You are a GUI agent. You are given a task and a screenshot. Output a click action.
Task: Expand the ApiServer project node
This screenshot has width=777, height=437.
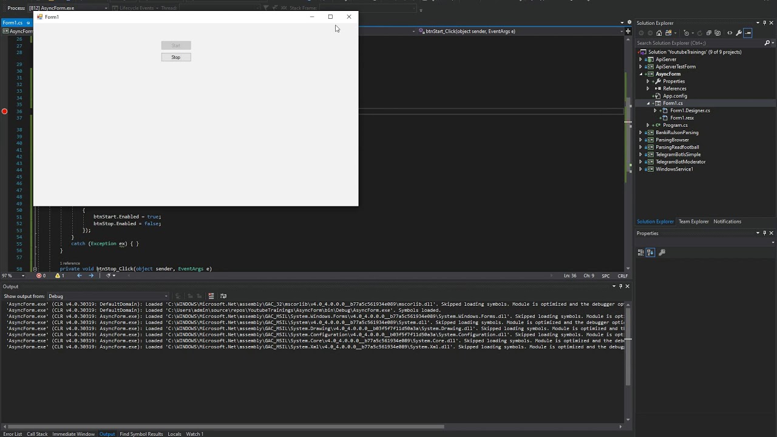coord(640,59)
